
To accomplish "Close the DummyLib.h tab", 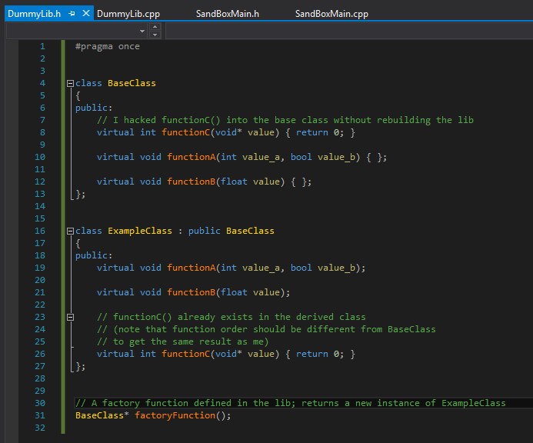I will 86,14.
